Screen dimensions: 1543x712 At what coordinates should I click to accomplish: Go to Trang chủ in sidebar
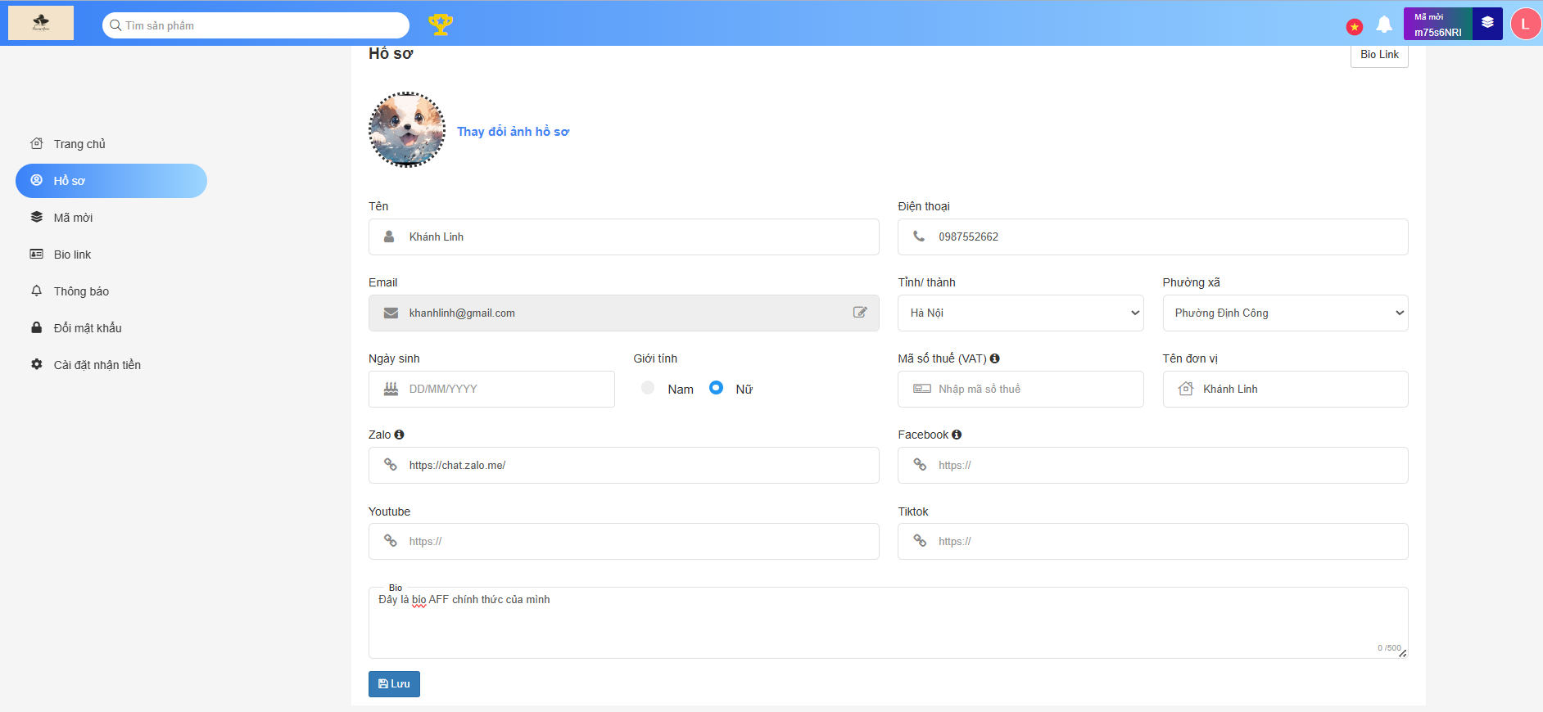111,144
